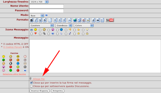Select the red heart message icon radio
The width and height of the screenshot is (161, 93).
tap(31, 34)
